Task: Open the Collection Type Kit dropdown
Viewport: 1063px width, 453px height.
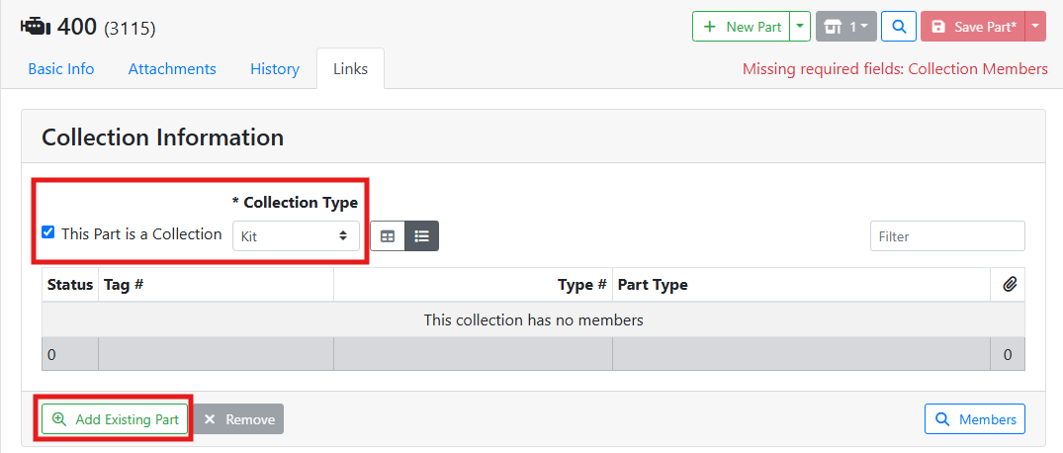Action: point(296,236)
